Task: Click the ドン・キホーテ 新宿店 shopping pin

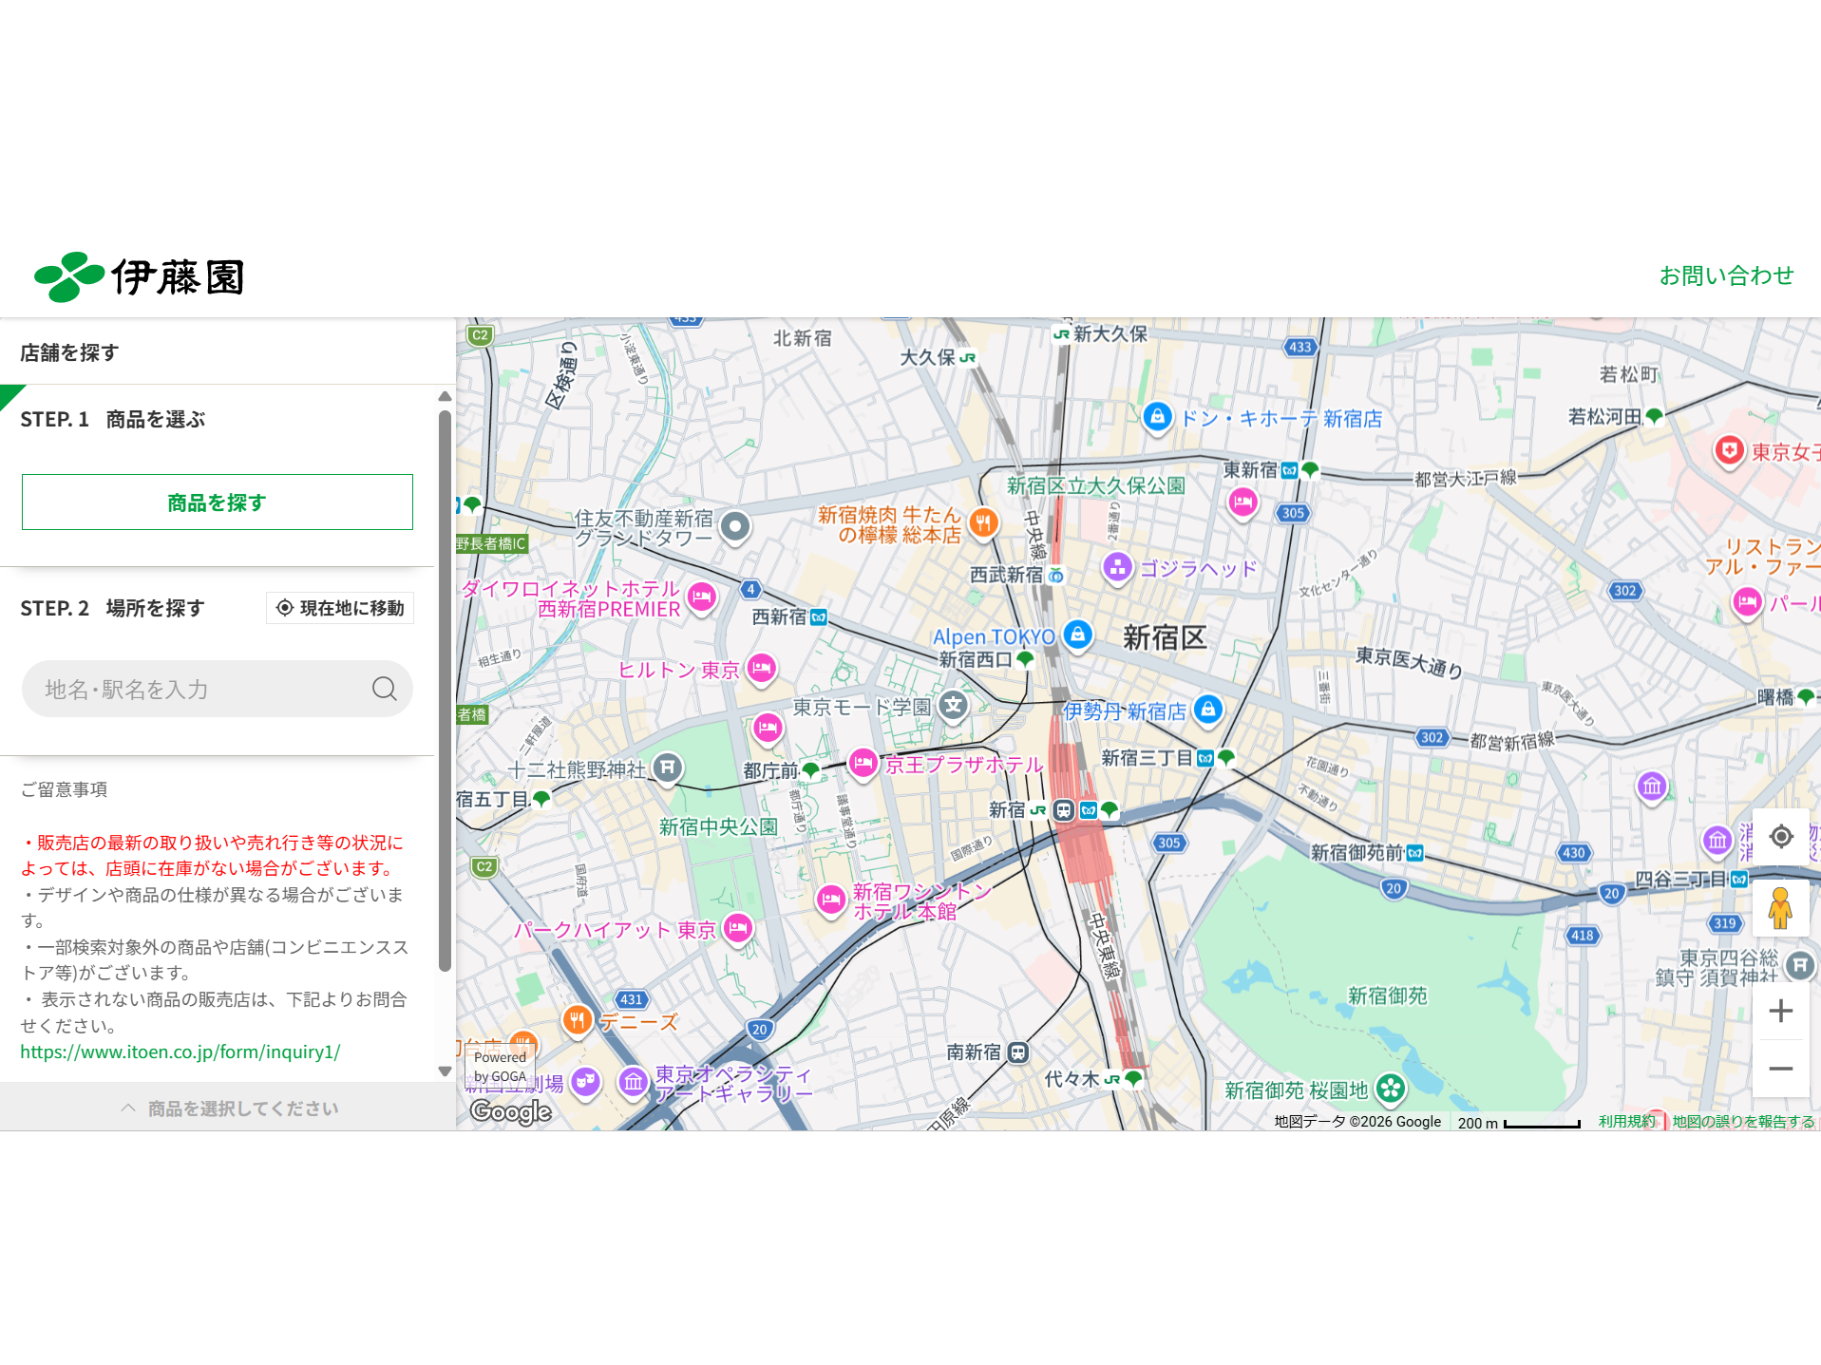Action: [1157, 416]
